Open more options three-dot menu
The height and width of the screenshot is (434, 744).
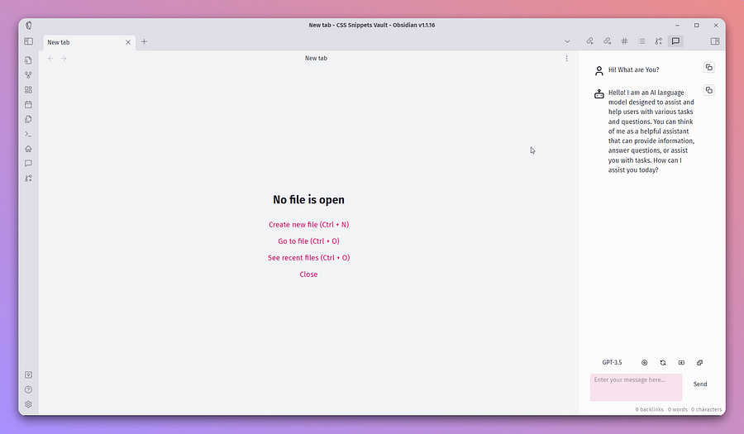[x=566, y=59]
